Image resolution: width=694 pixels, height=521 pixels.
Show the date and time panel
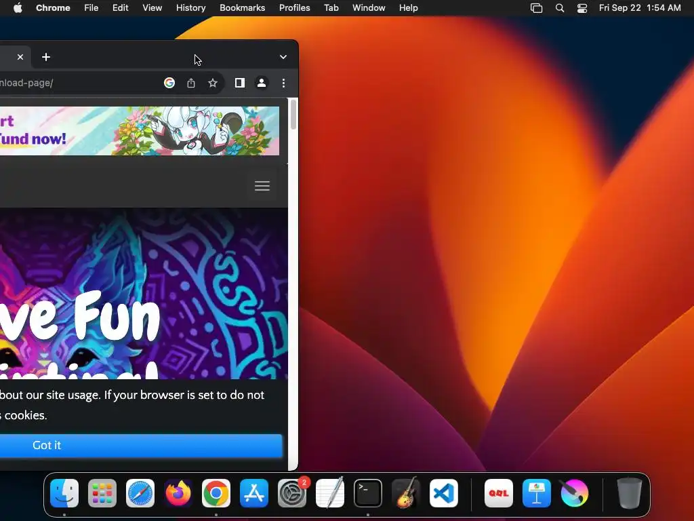coord(640,7)
